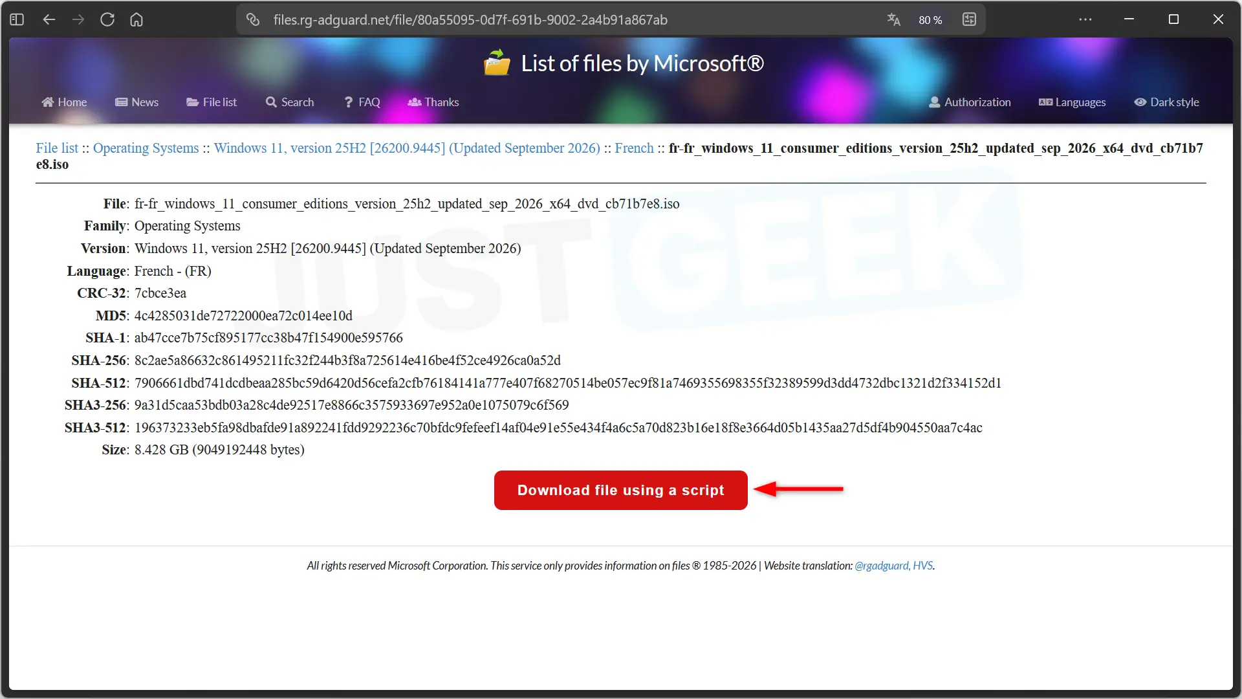Follow the 'French' breadcrumb link

[x=634, y=148]
